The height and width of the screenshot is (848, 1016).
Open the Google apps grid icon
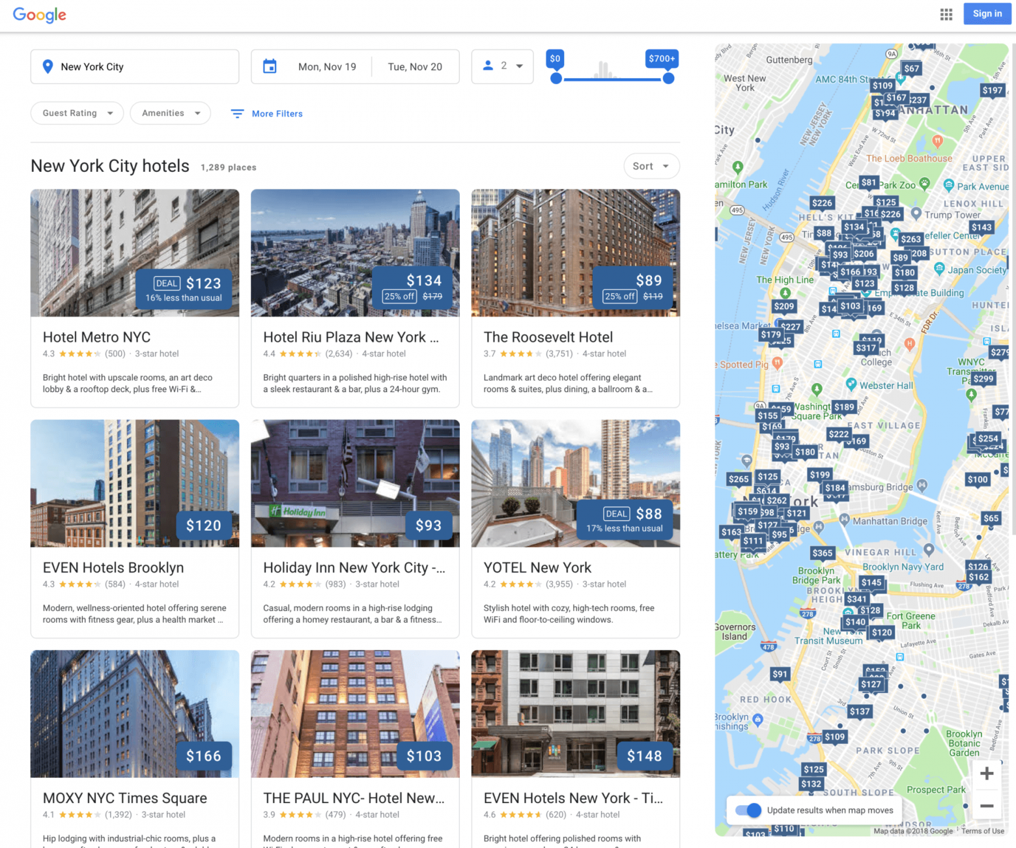click(946, 14)
